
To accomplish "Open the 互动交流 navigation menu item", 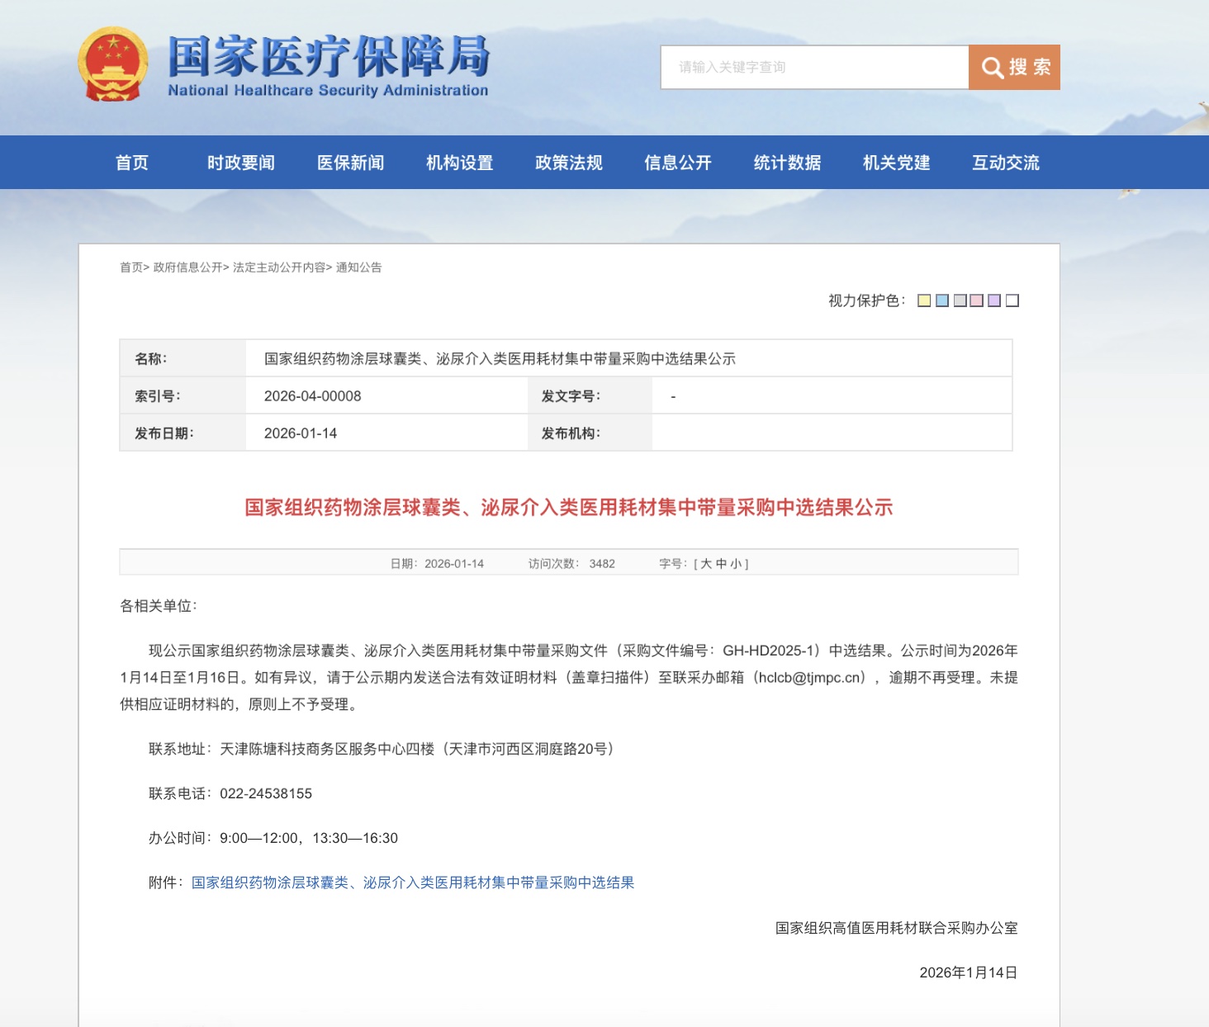I will click(1005, 163).
